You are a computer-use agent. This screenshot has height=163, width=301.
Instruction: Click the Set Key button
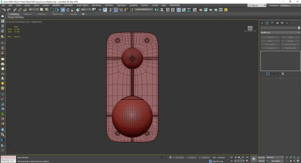(x=261, y=161)
